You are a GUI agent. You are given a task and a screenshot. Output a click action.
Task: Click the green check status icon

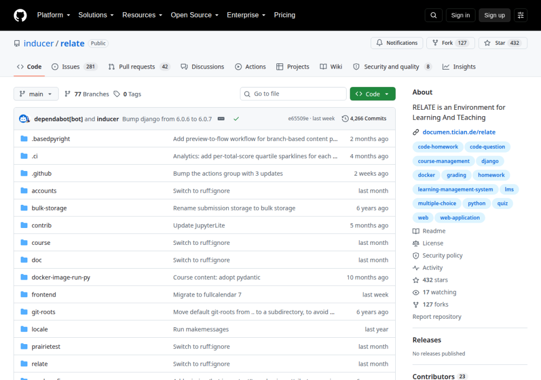point(236,119)
